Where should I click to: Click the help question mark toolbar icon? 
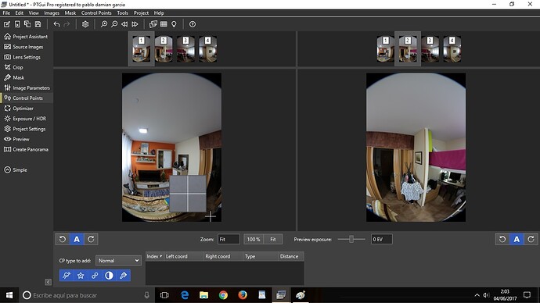point(193,24)
